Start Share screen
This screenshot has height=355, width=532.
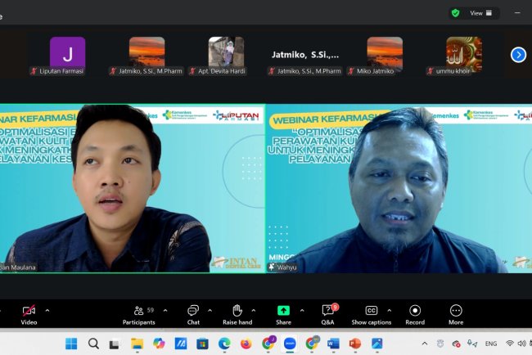point(283,315)
